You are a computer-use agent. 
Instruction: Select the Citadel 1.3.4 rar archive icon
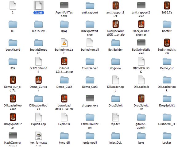pos(64,61)
